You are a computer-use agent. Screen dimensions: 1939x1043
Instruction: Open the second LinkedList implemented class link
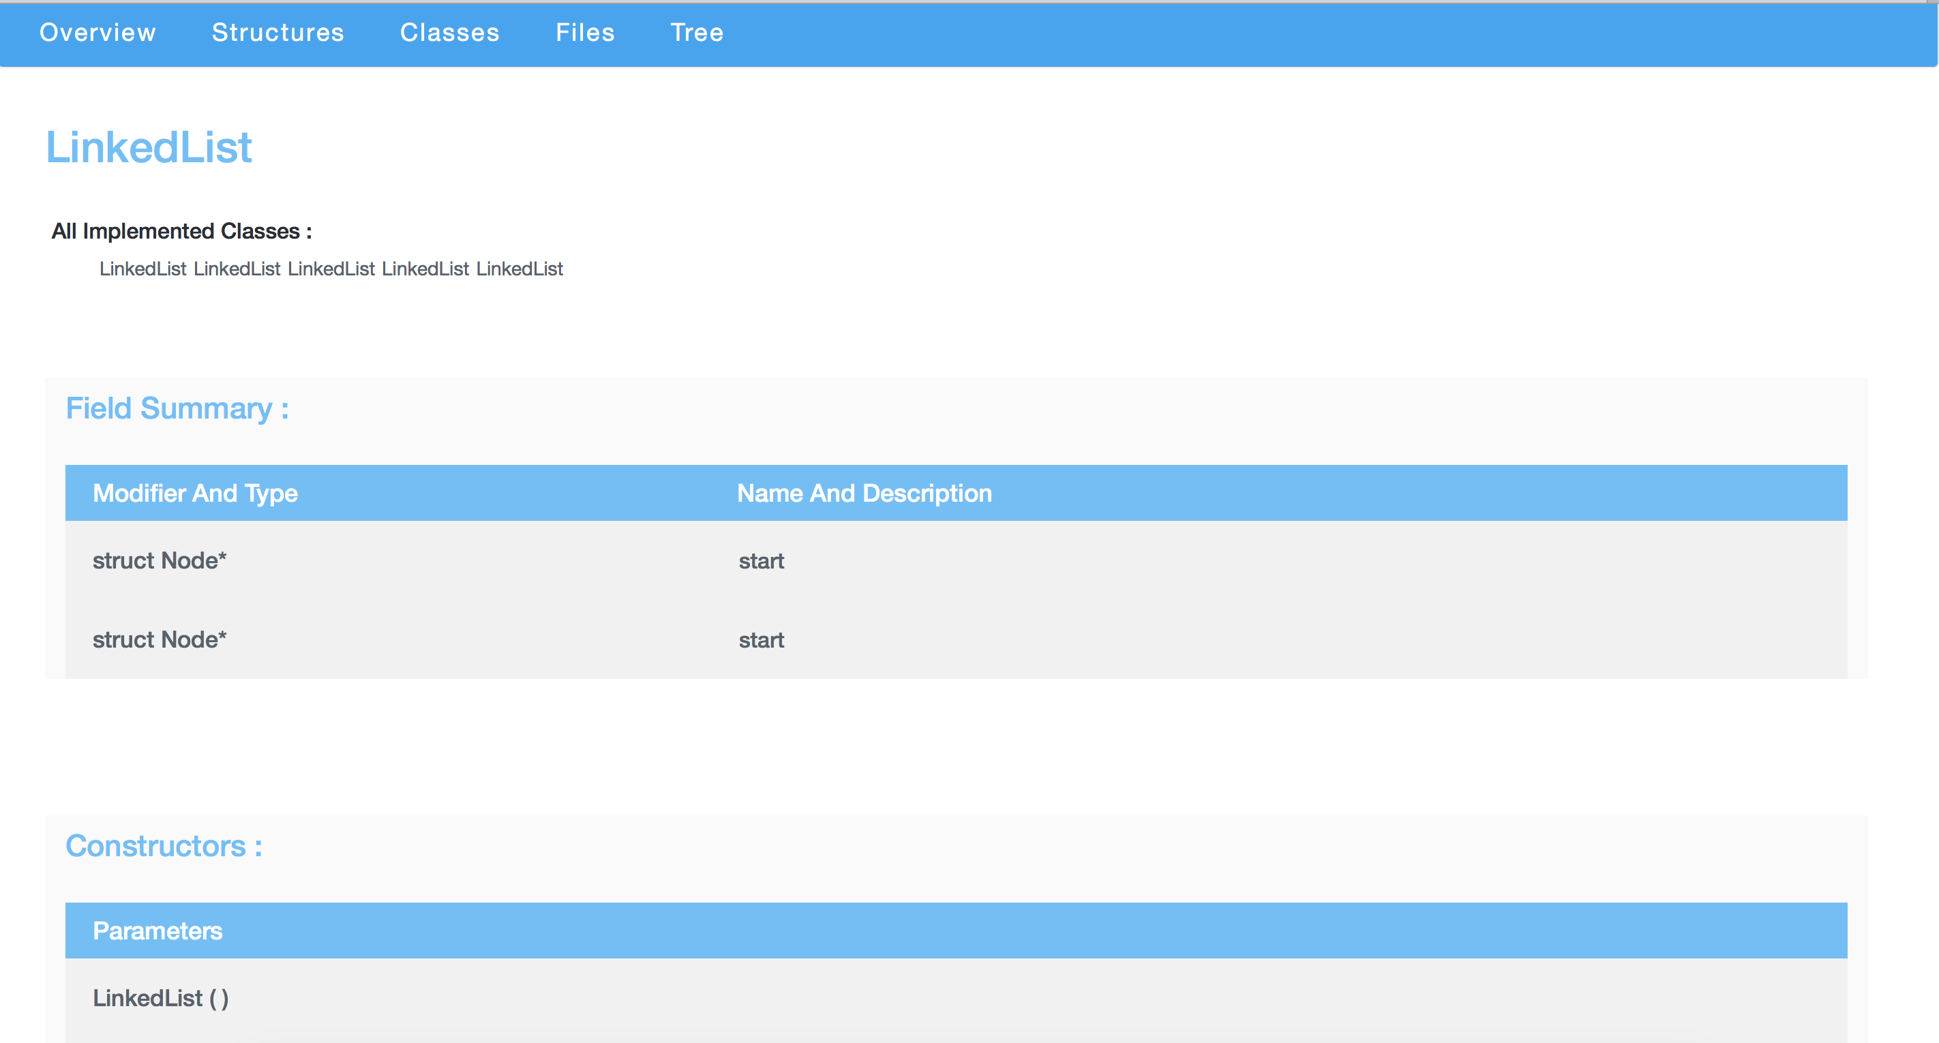(237, 269)
